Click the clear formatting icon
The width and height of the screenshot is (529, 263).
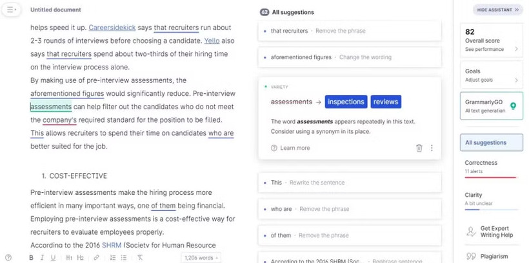tap(140, 258)
